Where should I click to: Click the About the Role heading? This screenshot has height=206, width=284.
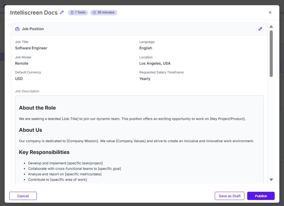(x=37, y=108)
